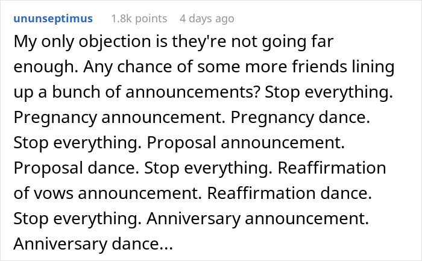The height and width of the screenshot is (261, 422).
Task: Open the "4 days ago" comment permalink
Action: click(207, 19)
